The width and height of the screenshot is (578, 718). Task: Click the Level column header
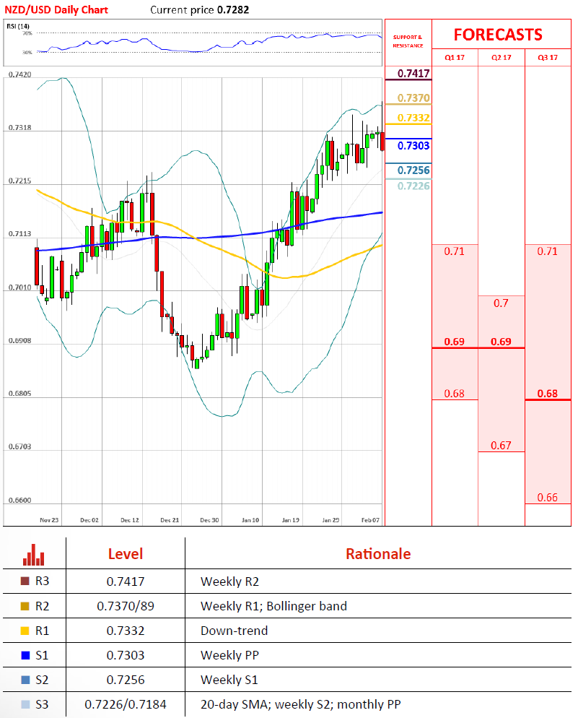tap(126, 554)
